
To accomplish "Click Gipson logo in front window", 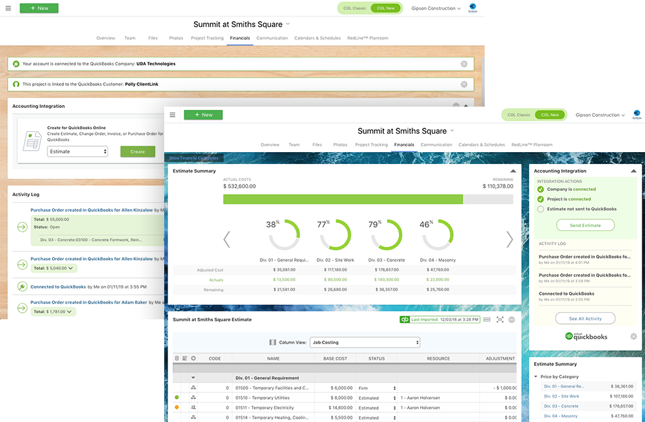I will (637, 115).
